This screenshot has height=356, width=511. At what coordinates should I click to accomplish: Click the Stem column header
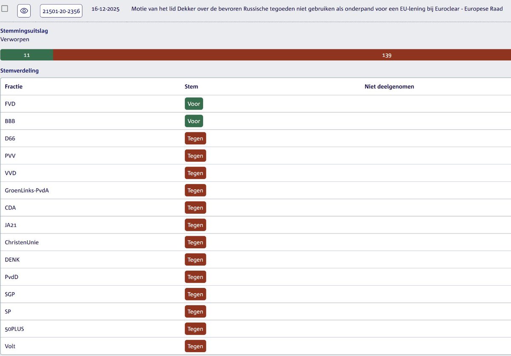click(191, 86)
